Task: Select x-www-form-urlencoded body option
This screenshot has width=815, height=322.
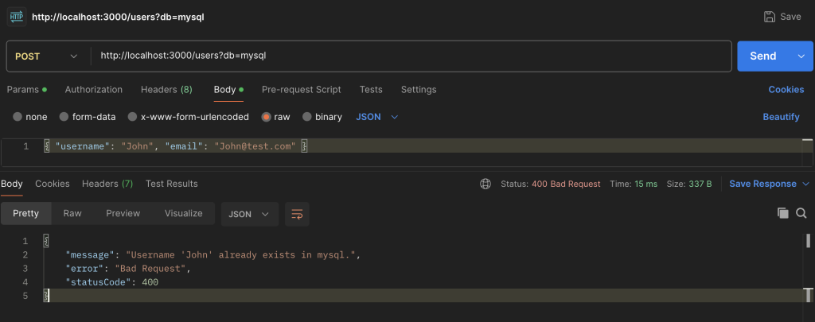Action: 133,117
